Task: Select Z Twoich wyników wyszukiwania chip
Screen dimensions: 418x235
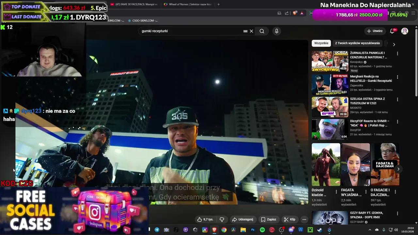Action: (x=357, y=43)
